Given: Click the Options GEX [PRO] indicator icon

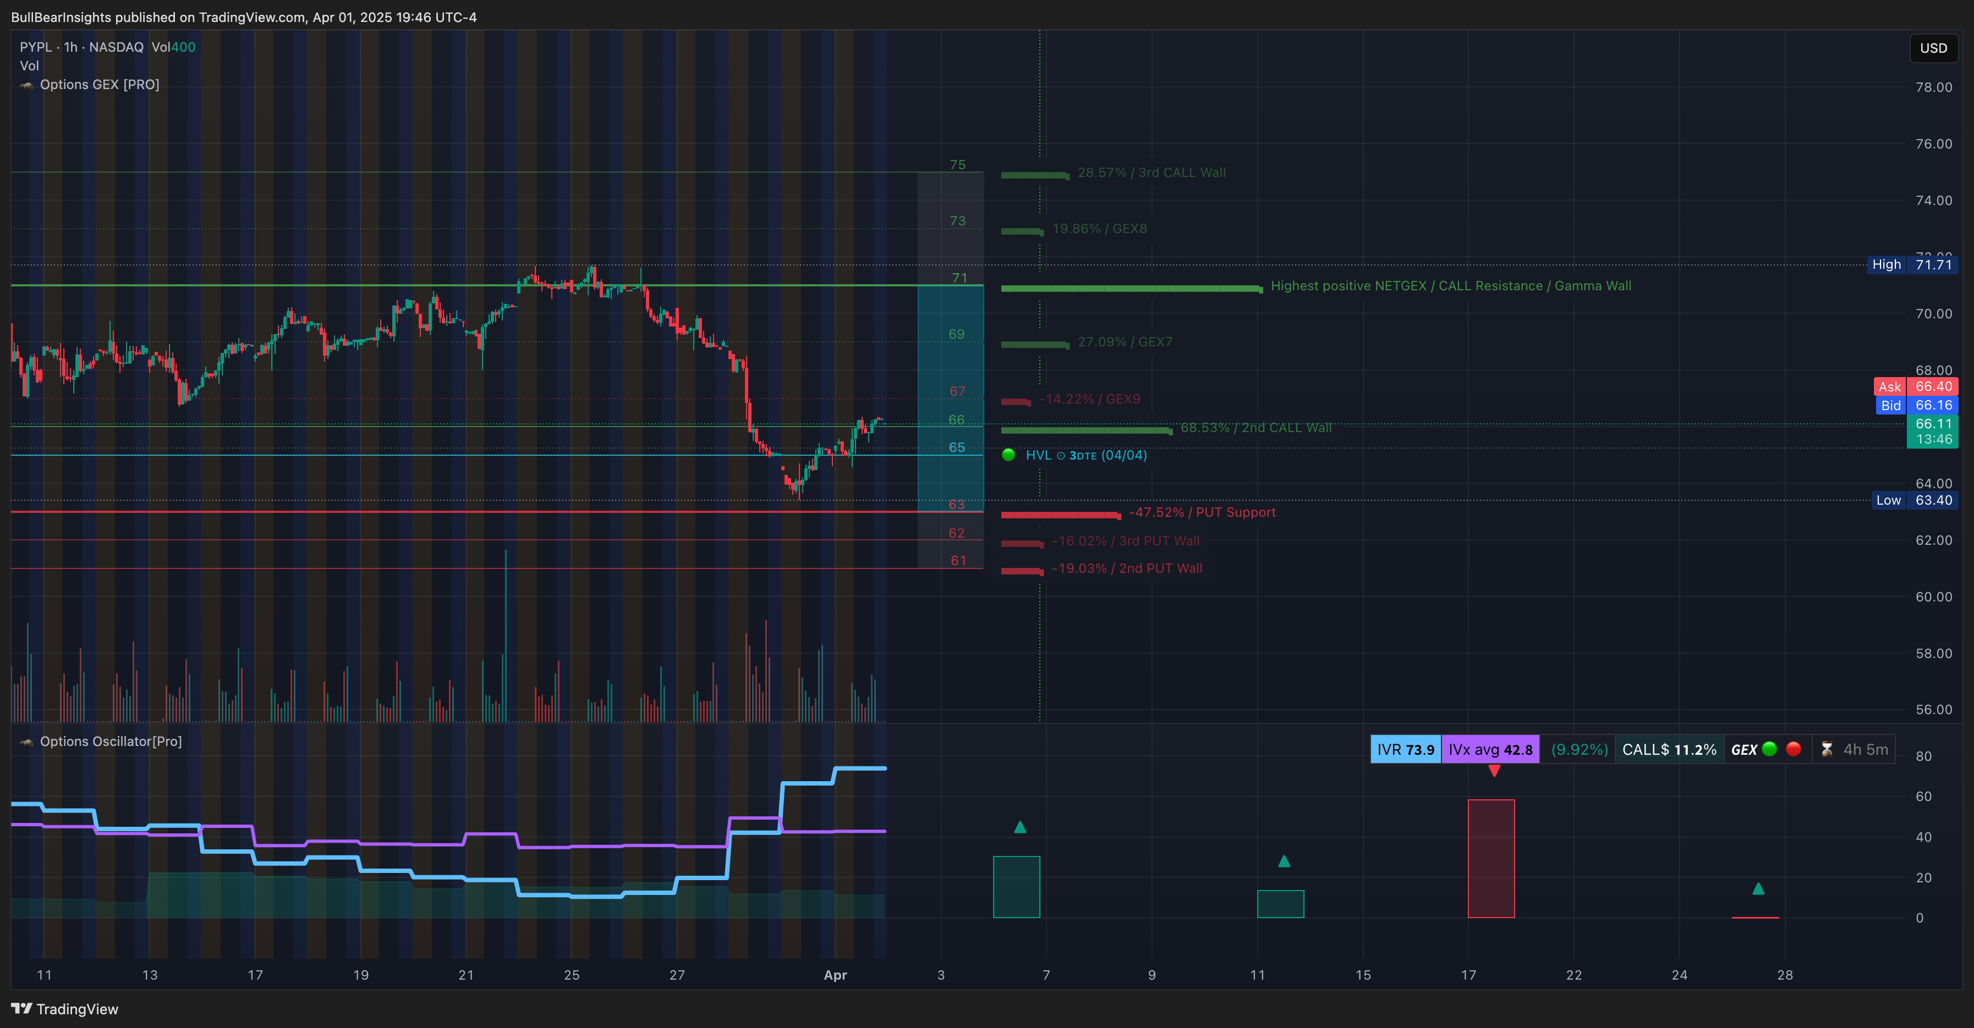Looking at the screenshot, I should click(27, 85).
